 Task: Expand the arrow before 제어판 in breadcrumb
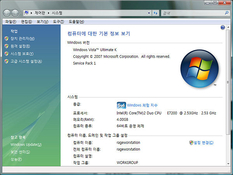(31, 13)
